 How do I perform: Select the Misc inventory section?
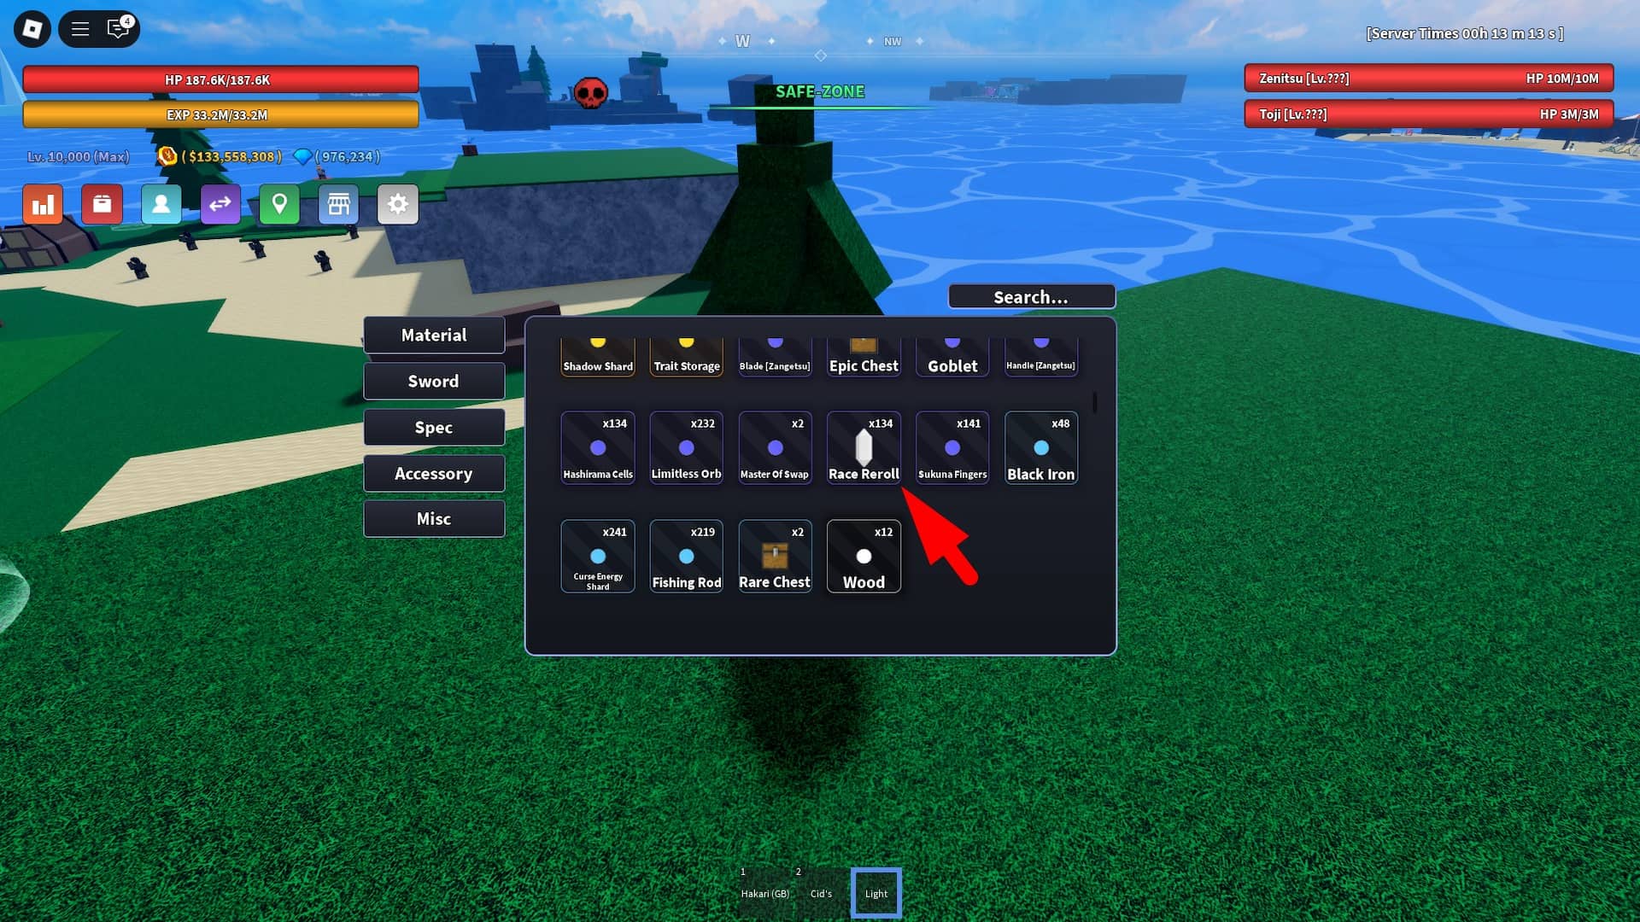coord(434,519)
